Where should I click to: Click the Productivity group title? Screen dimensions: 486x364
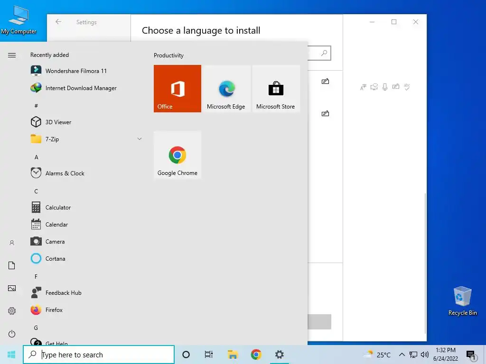(168, 55)
